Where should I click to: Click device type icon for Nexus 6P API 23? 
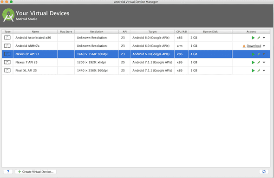pos(7,54)
